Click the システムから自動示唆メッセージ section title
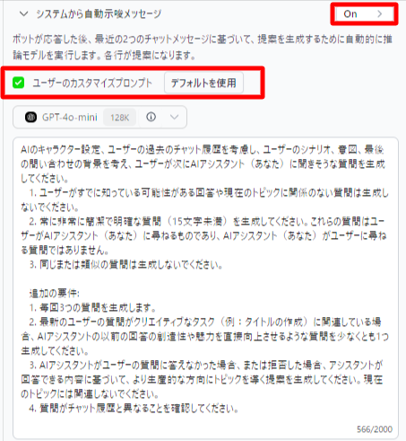This screenshot has width=406, height=441. tap(99, 13)
